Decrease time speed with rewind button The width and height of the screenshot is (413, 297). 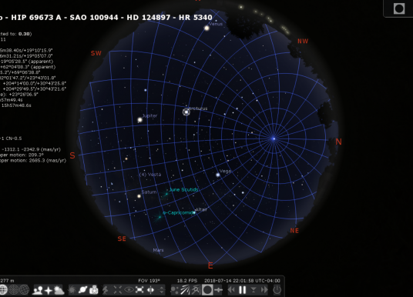click(x=231, y=290)
